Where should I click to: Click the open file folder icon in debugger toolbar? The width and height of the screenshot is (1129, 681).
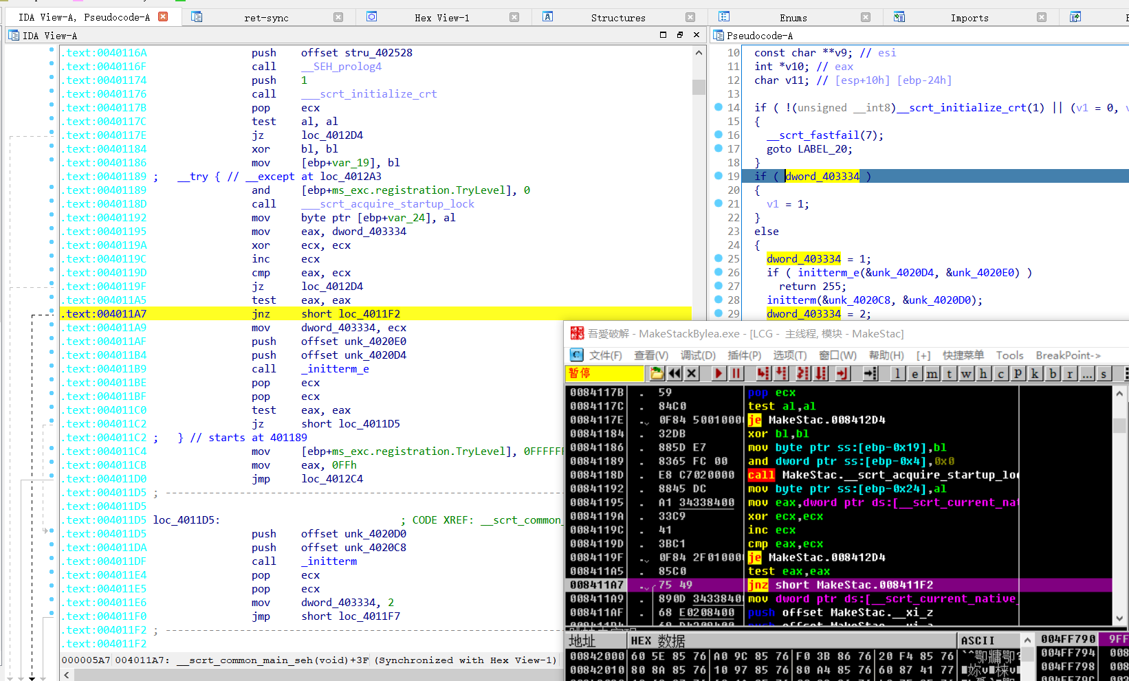click(657, 373)
